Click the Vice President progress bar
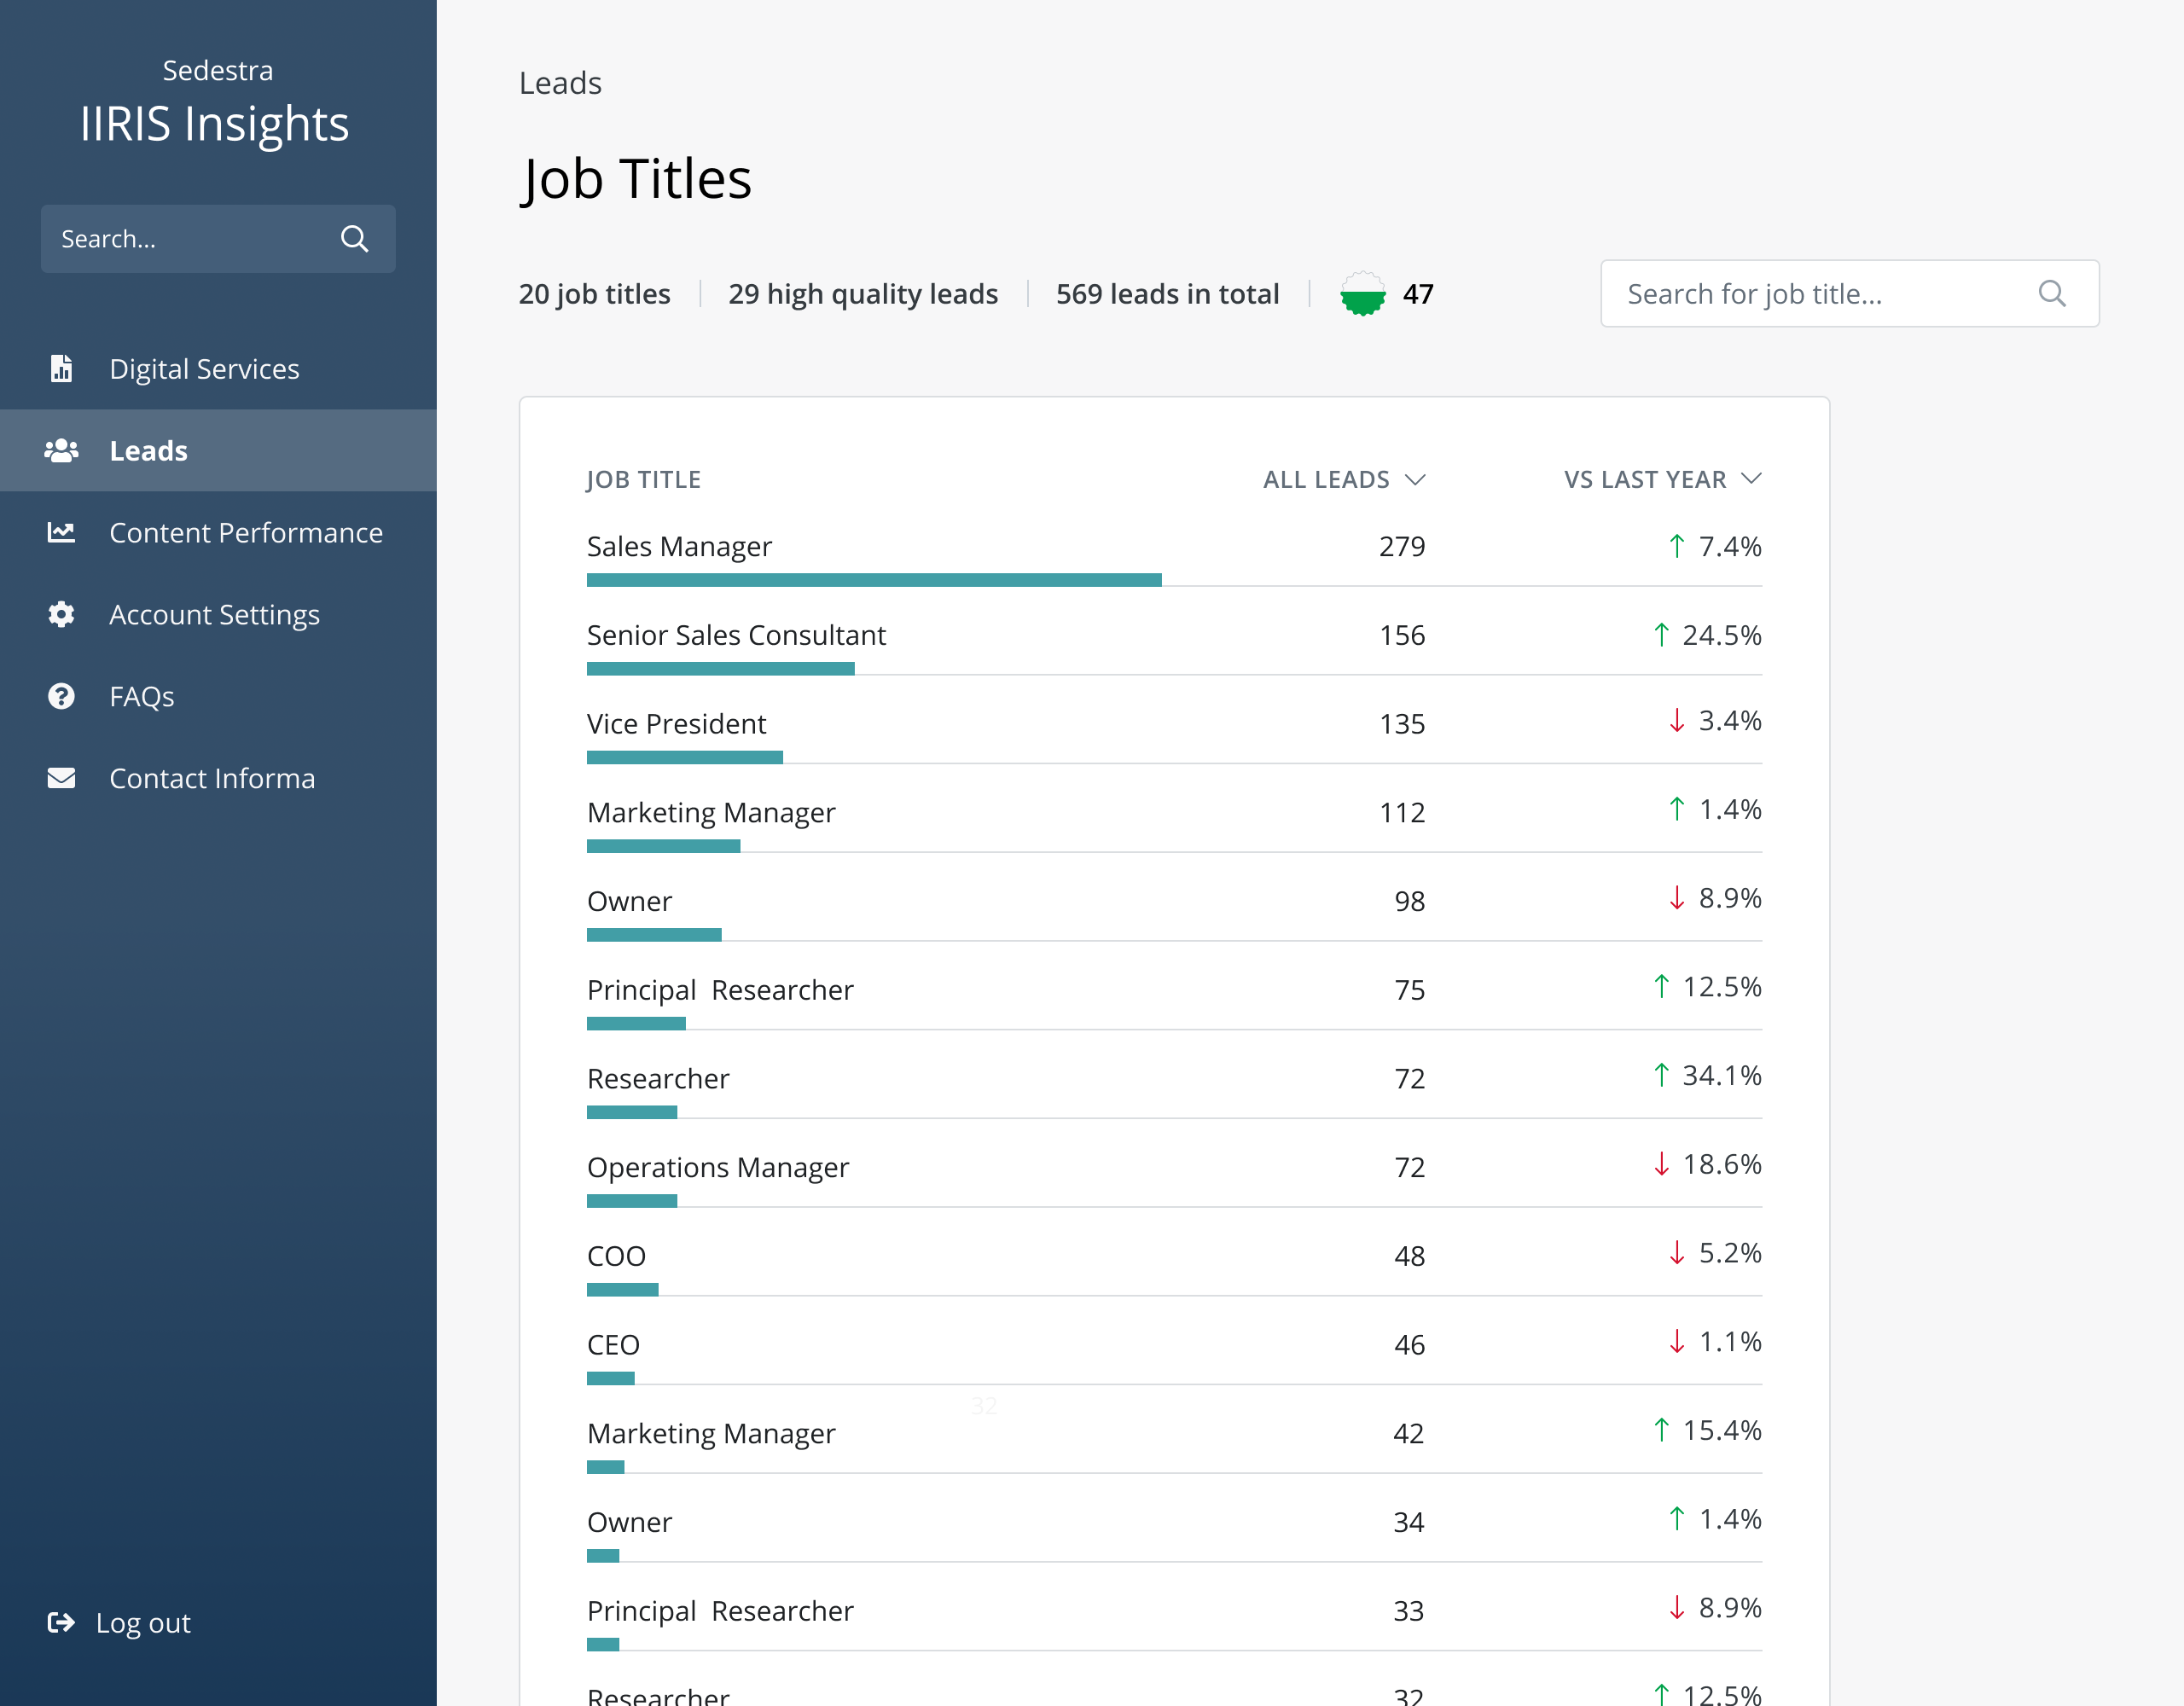Image resolution: width=2184 pixels, height=1706 pixels. (x=685, y=758)
